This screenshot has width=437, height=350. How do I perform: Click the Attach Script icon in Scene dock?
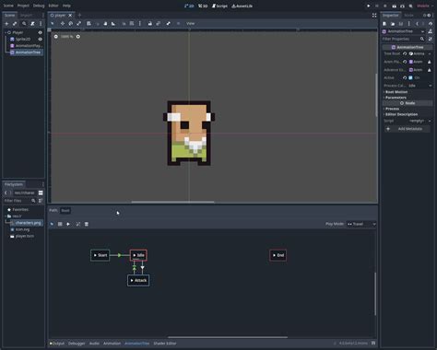pyautogui.click(x=32, y=24)
